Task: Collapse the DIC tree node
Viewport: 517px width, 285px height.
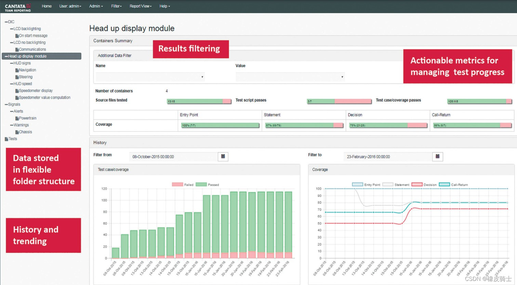Action: coord(6,22)
